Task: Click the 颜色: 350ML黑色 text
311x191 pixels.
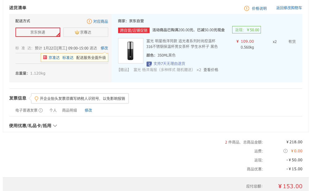Action: pos(161,55)
